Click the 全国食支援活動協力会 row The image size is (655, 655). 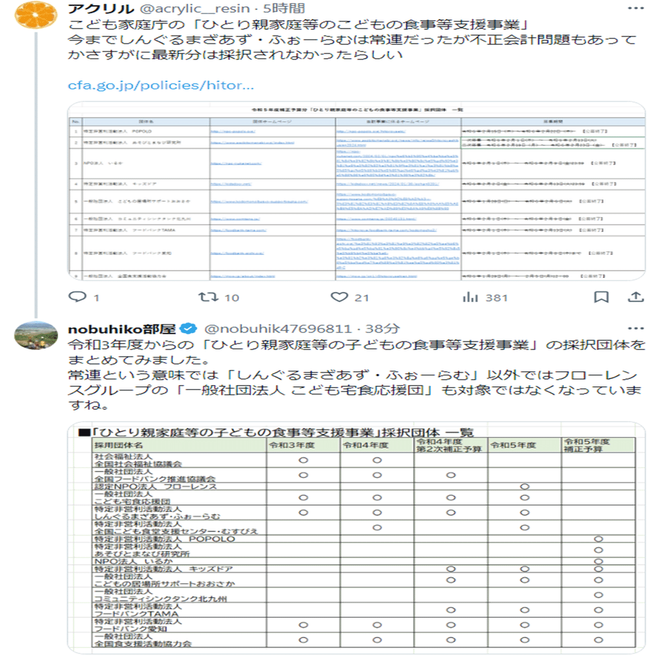[364, 641]
